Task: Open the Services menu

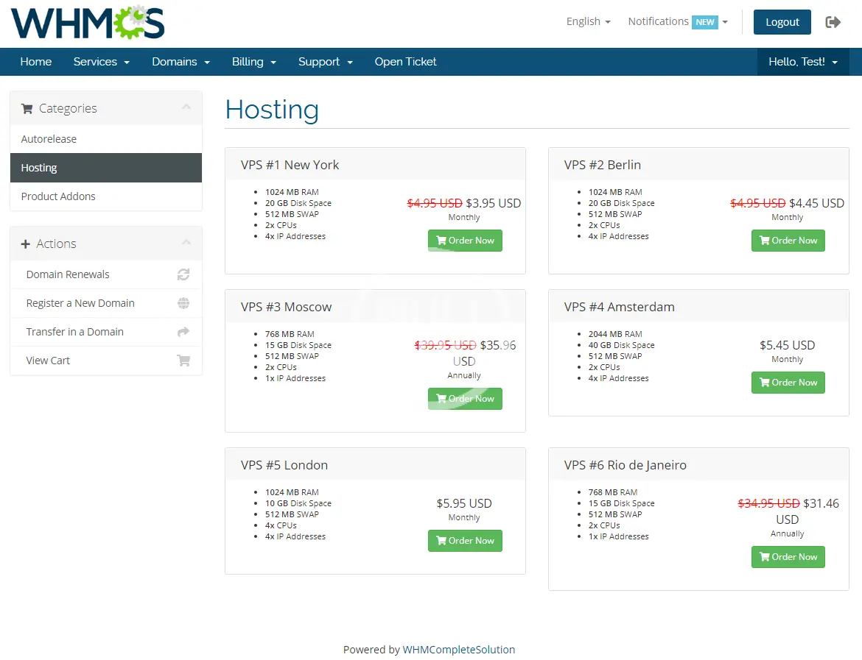Action: [101, 62]
